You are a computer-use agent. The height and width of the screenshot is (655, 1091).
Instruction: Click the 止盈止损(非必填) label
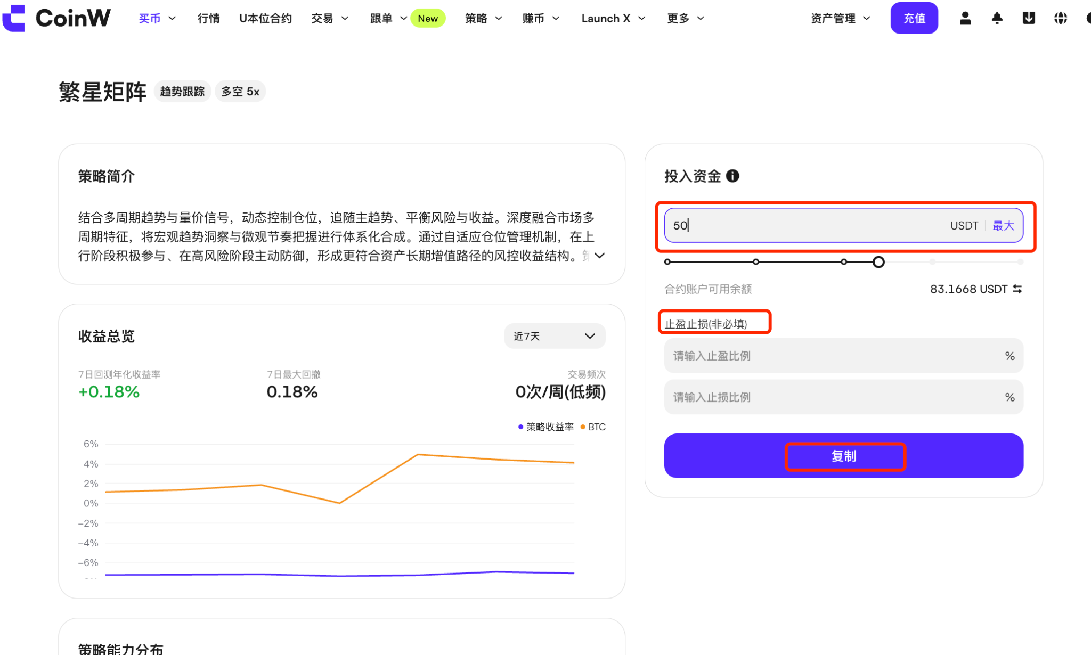pos(705,324)
